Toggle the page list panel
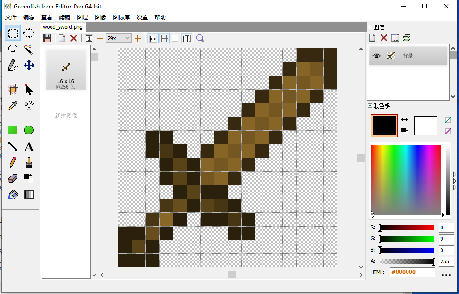Screen dimensions: 459x294 187,38
